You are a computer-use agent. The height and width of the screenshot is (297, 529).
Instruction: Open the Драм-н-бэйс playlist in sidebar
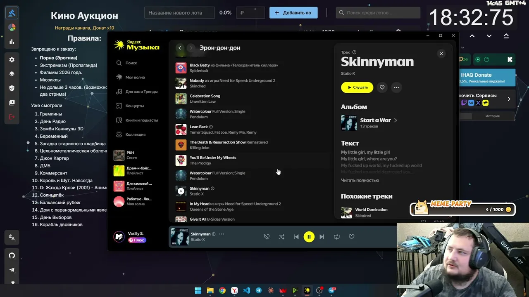pos(134,171)
